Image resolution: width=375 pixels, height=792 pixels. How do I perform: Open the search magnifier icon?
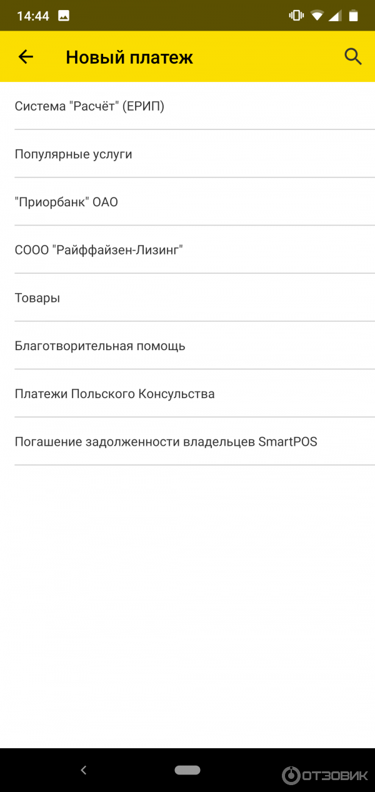tap(353, 57)
